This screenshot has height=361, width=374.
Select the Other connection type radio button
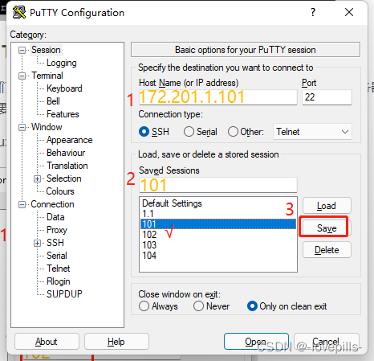(x=233, y=132)
